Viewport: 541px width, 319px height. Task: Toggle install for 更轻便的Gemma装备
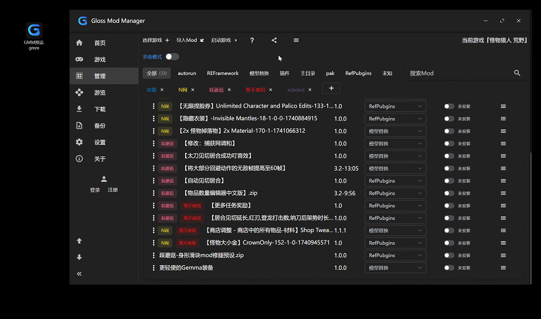coord(449,267)
